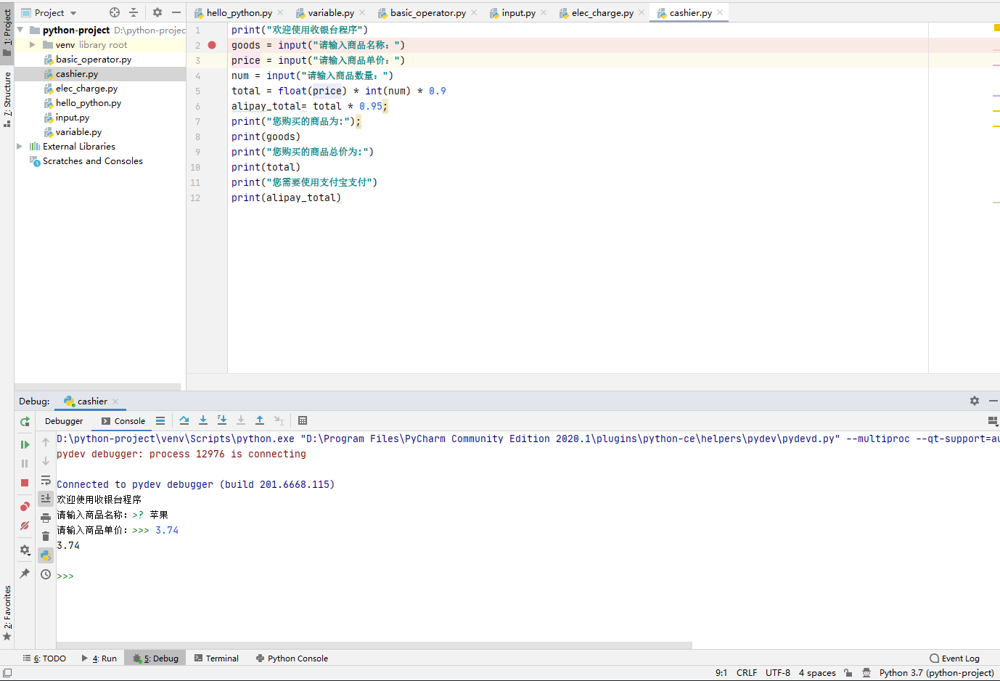Screen dimensions: 1000x681
Task: Open the Run tool window
Action: click(x=99, y=658)
